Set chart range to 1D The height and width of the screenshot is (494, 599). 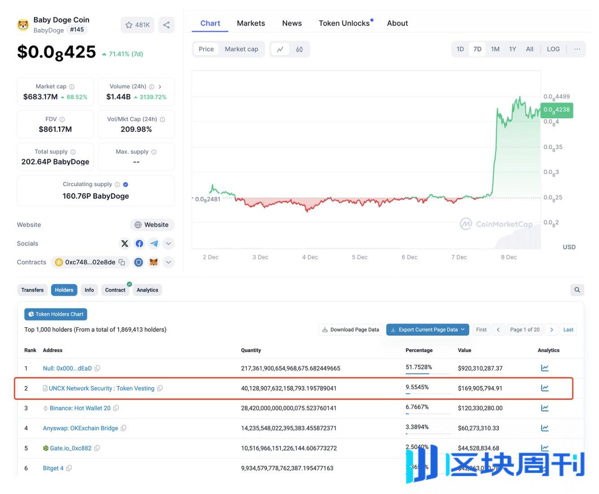[460, 49]
